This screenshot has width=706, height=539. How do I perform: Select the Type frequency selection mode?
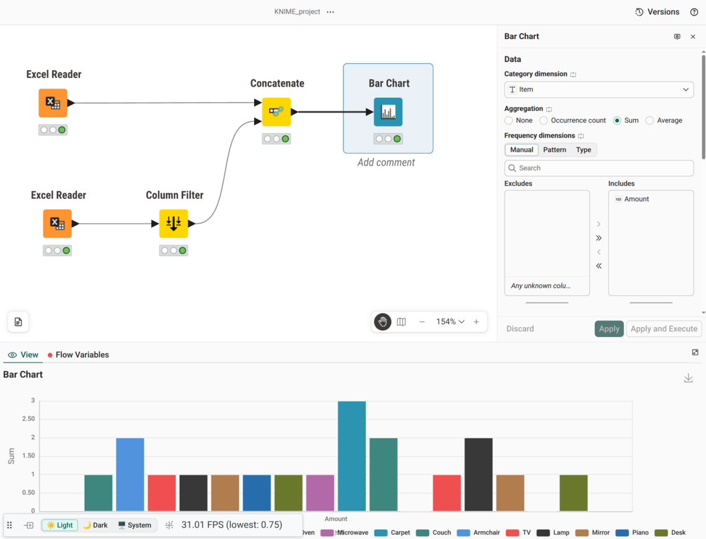(583, 150)
